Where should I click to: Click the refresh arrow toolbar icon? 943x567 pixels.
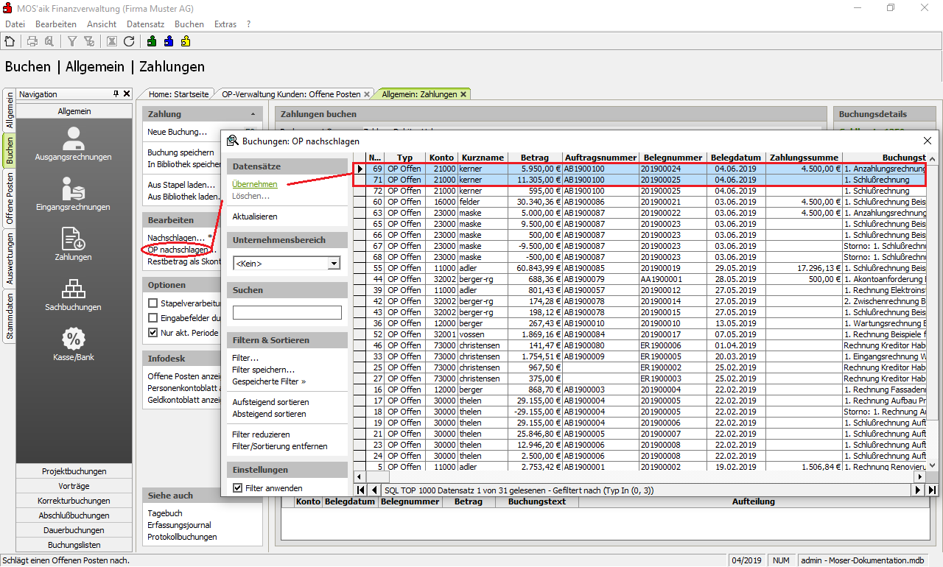click(x=130, y=41)
